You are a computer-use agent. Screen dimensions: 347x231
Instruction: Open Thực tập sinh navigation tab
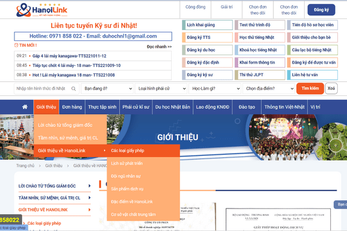(102, 107)
